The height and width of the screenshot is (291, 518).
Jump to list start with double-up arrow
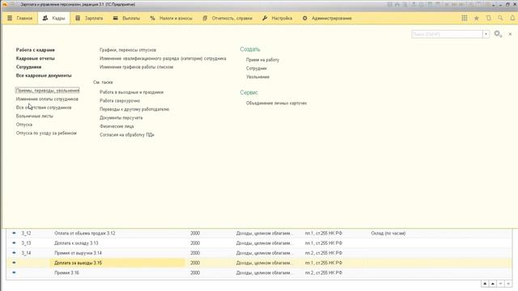click(485, 284)
